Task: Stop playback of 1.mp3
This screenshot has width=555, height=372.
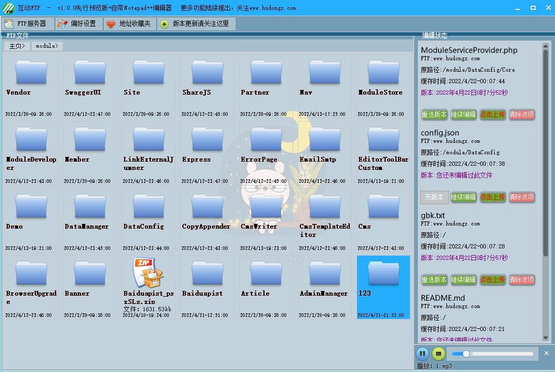Action: tap(438, 353)
